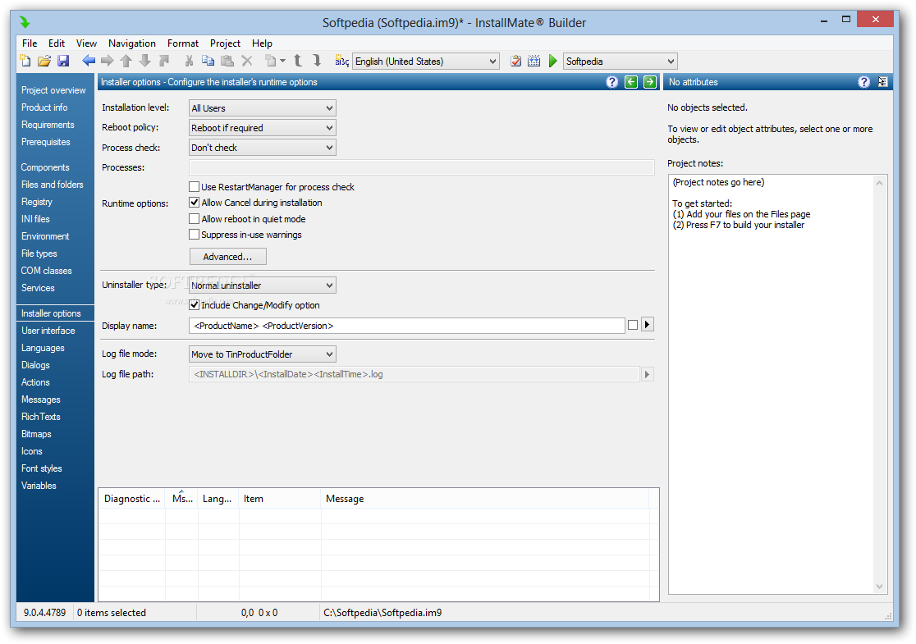Sort by the Diagnostic column header
The image size is (916, 644).
(132, 499)
